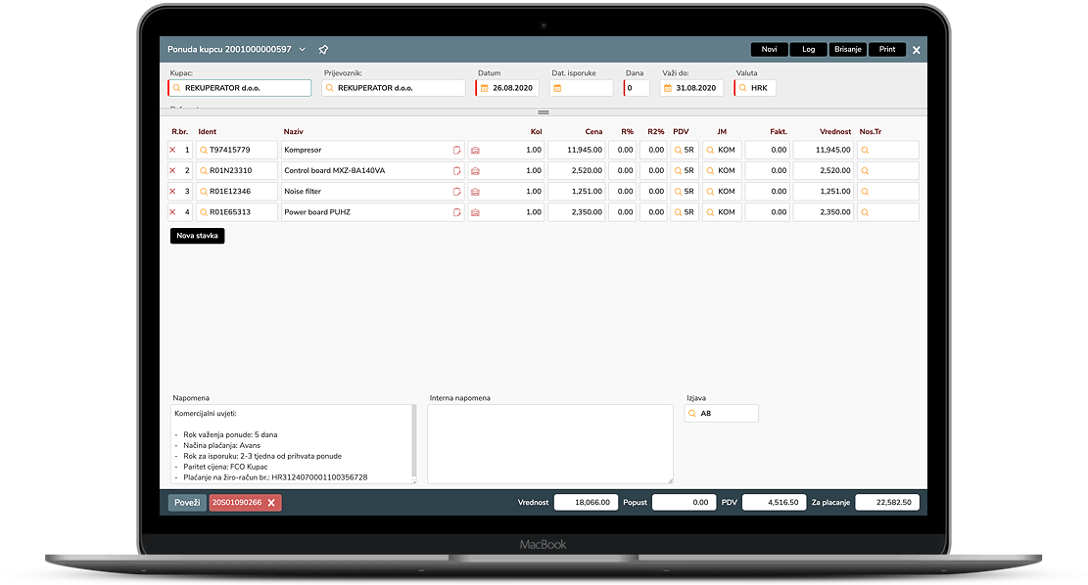This screenshot has width=1088, height=585.
Task: Click the Naziv column header
Action: tap(294, 132)
